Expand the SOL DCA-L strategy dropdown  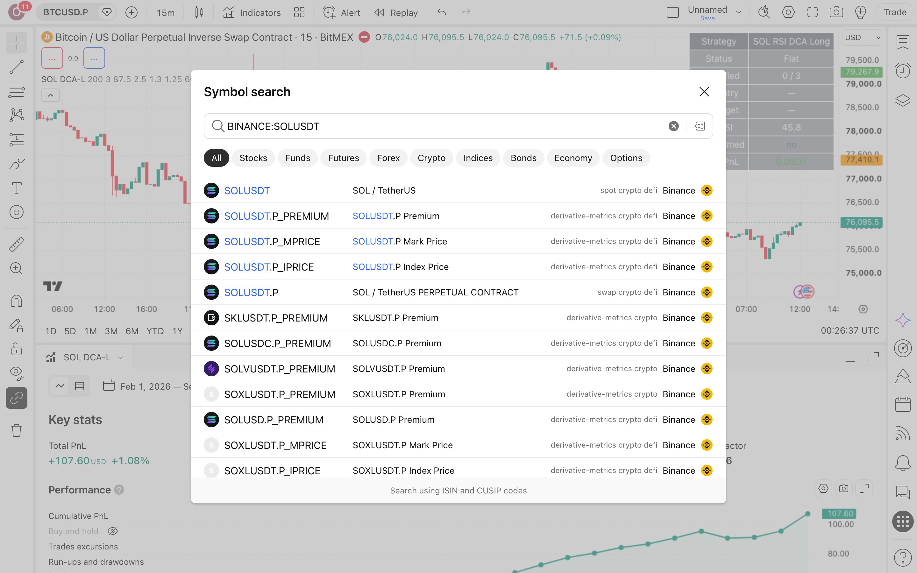120,357
